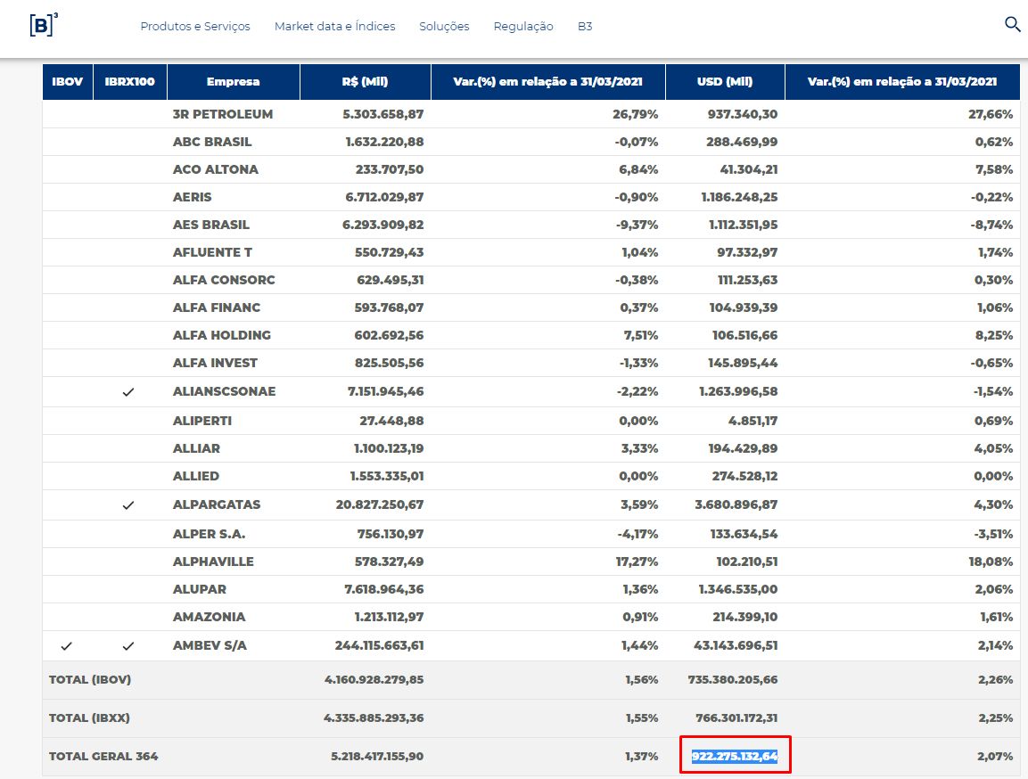Select the ALLIAR company name
1028x779 pixels.
coord(197,448)
